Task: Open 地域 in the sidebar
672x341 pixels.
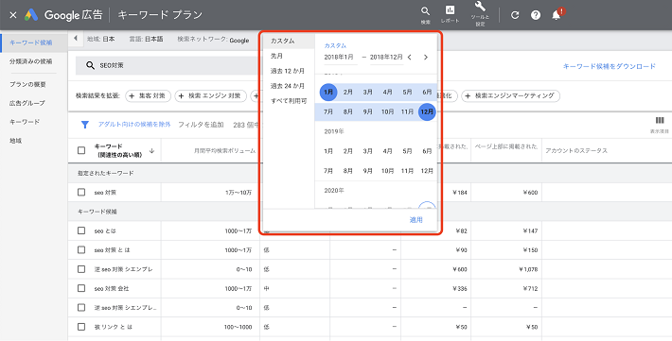Action: (x=15, y=141)
